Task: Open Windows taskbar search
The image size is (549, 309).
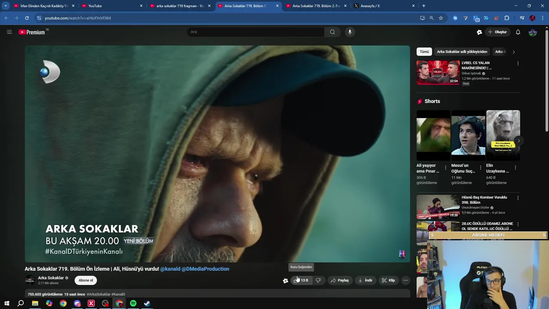Action: pyautogui.click(x=21, y=303)
